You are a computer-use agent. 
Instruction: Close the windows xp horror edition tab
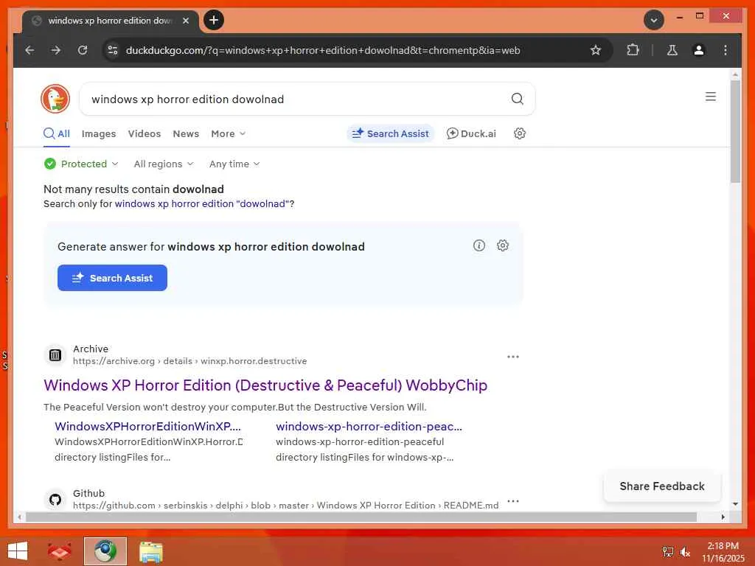coord(186,21)
